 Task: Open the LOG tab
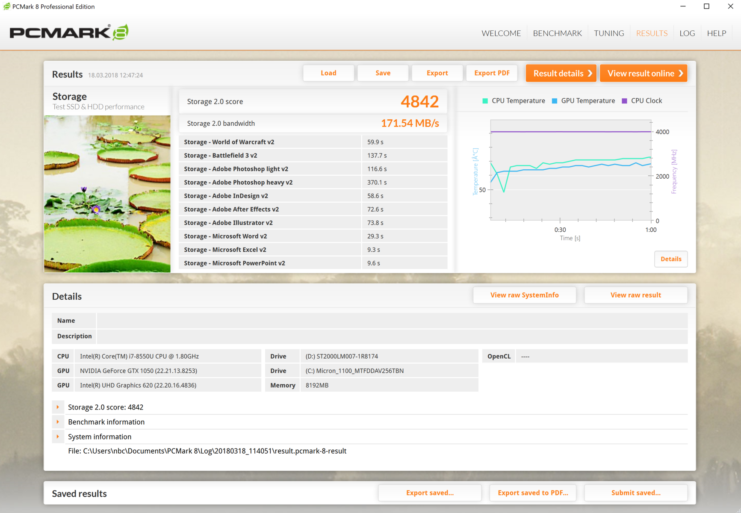(x=687, y=33)
